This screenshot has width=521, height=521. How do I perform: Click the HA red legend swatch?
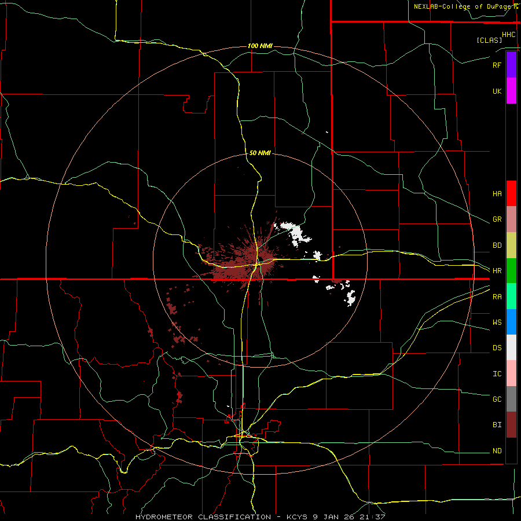(x=511, y=193)
